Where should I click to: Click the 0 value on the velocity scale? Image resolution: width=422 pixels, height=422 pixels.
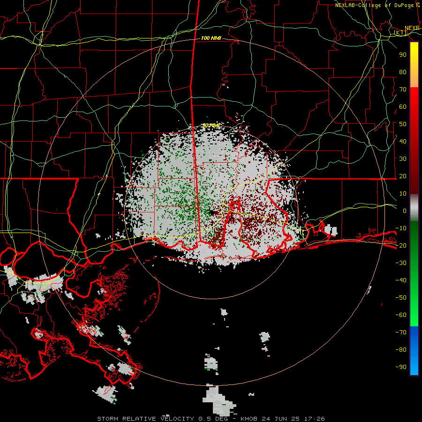click(405, 211)
